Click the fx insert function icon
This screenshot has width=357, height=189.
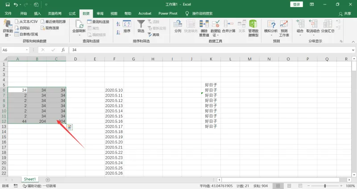click(x=63, y=50)
